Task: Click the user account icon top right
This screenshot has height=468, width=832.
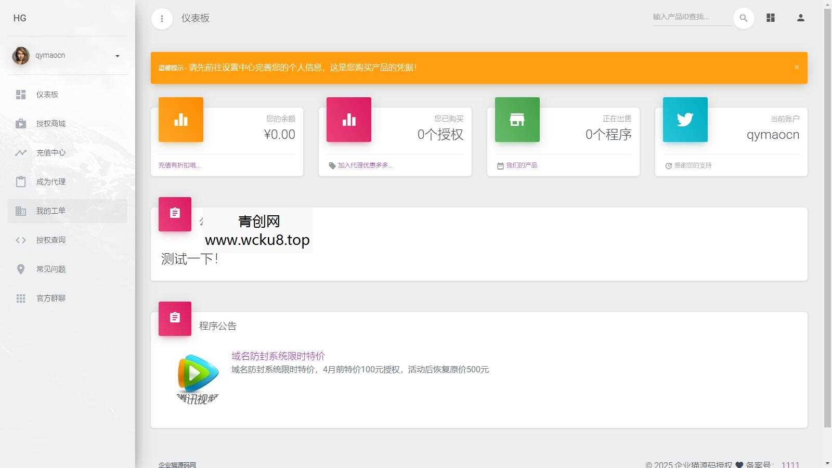Action: 800,18
